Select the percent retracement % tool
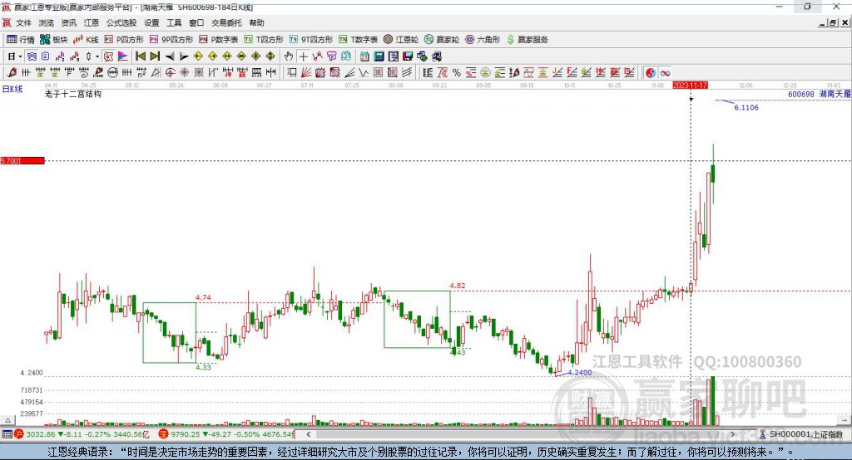 click(457, 73)
